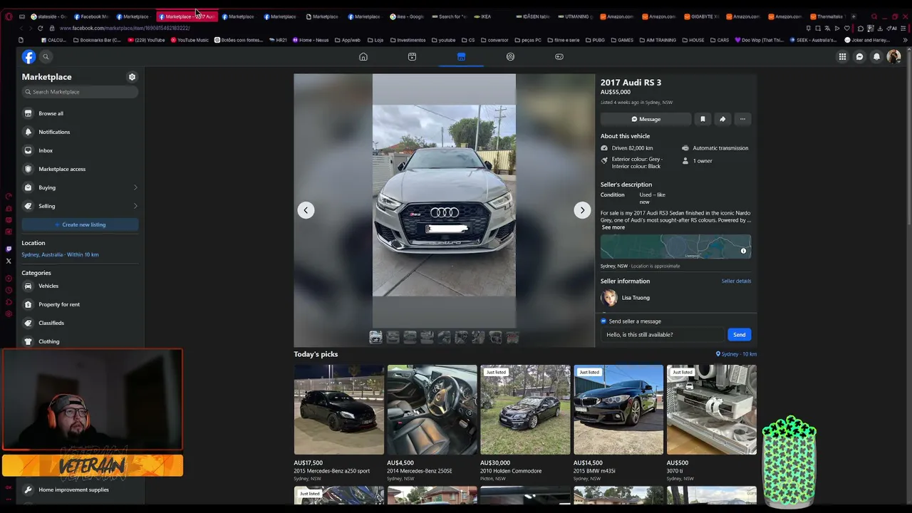
Task: Show the next listing photo
Action: coord(582,210)
